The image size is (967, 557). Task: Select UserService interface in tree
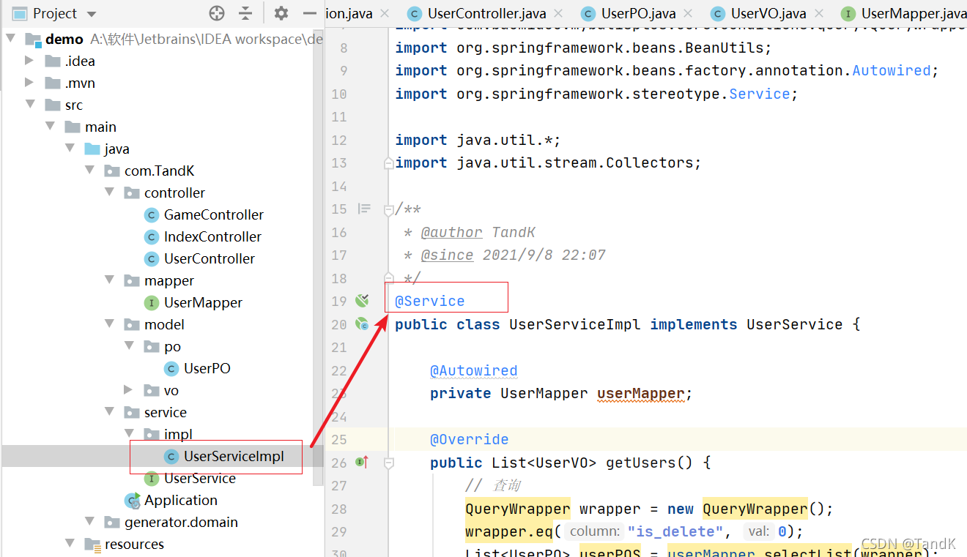(200, 479)
